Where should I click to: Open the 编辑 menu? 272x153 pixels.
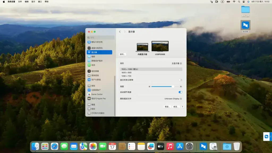pos(27,2)
